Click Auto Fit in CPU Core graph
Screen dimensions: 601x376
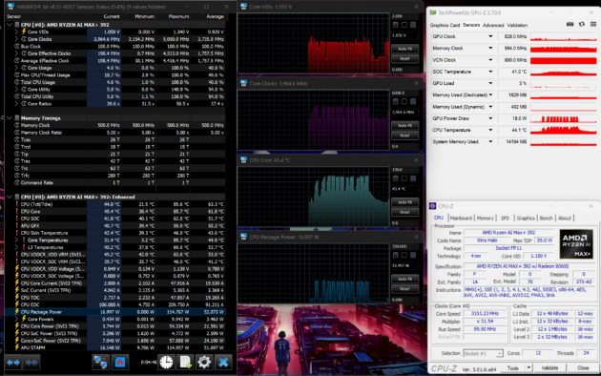click(x=404, y=202)
